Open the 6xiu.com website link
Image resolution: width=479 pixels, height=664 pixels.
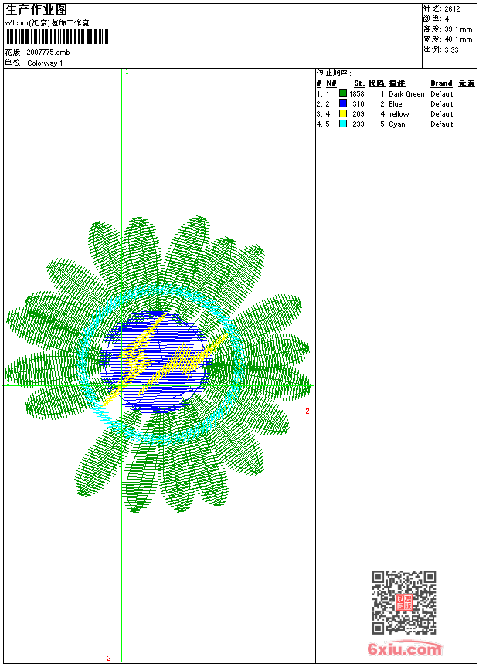pos(404,649)
